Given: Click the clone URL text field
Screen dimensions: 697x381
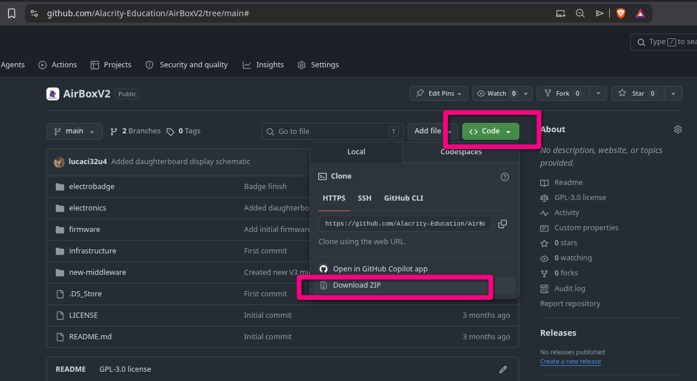Looking at the screenshot, I should 405,224.
